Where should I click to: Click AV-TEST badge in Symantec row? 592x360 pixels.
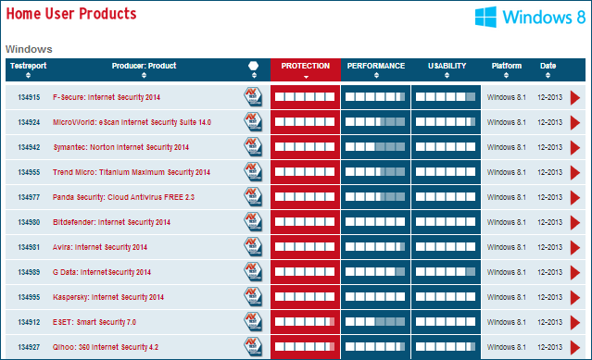[253, 146]
